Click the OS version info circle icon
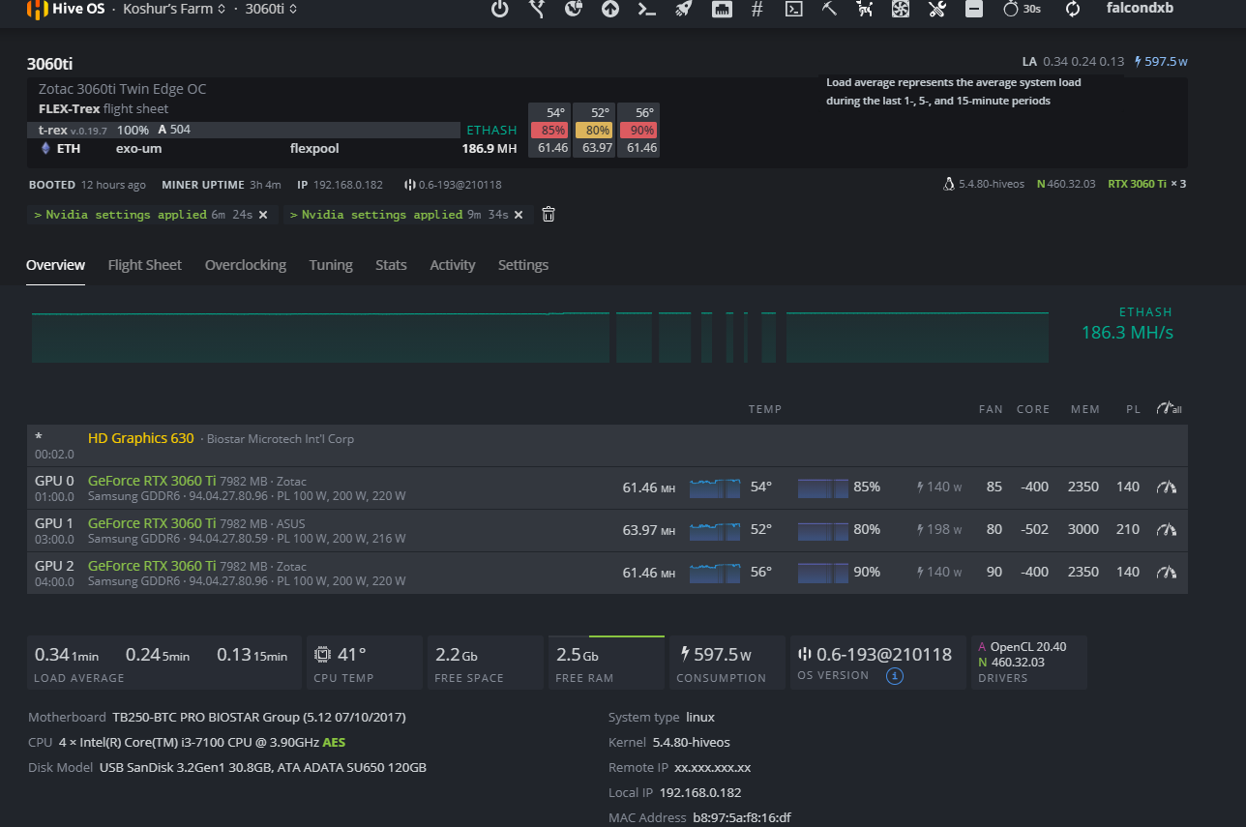The height and width of the screenshot is (827, 1246). pos(895,676)
